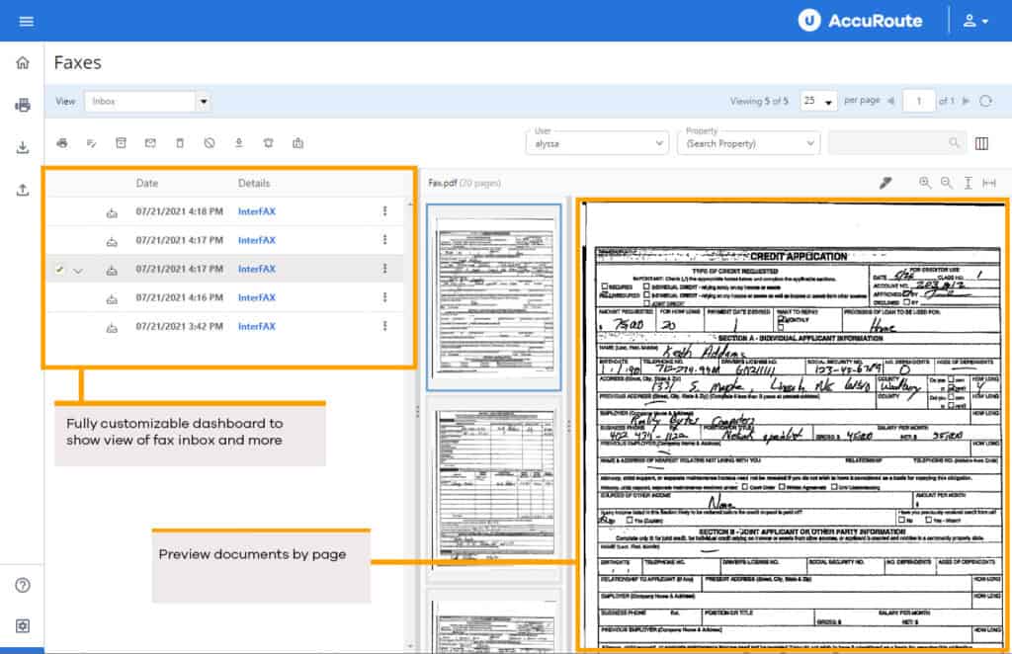Image resolution: width=1012 pixels, height=654 pixels.
Task: Open more options for the 4:18 PM fax
Action: pyautogui.click(x=384, y=211)
